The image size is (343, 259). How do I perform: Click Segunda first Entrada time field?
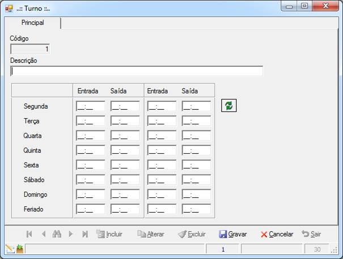(x=91, y=106)
